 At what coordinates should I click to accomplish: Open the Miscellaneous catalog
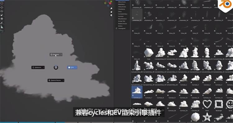pyautogui.click(x=122, y=19)
